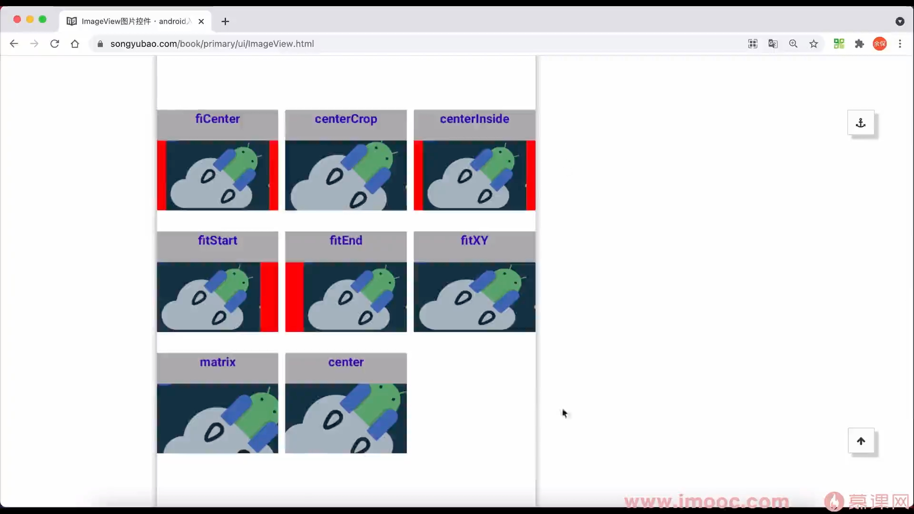The width and height of the screenshot is (914, 514).
Task: Open the zoom magnifier icon
Action: click(x=793, y=44)
